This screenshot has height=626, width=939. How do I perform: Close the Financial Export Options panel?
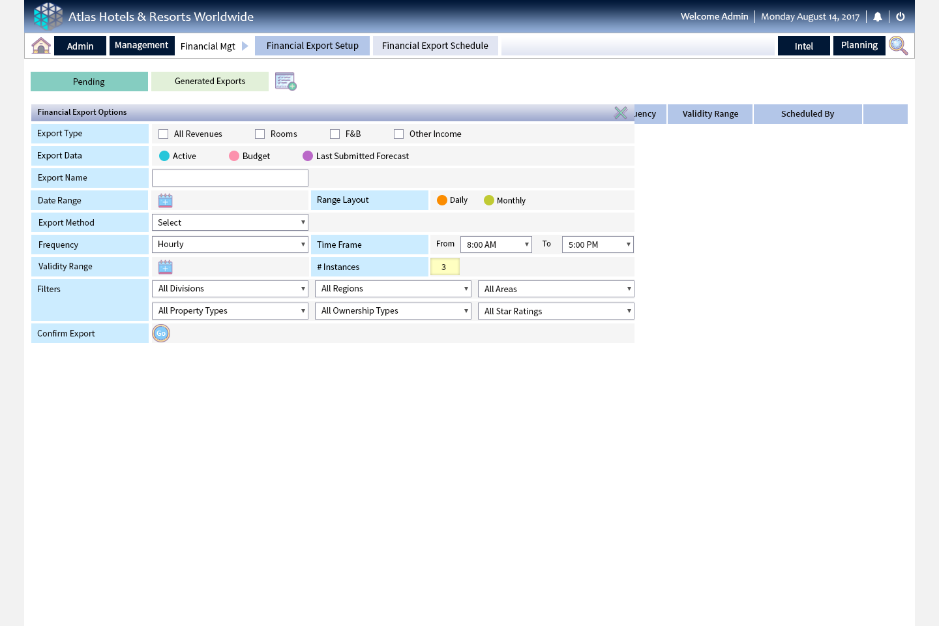click(621, 113)
